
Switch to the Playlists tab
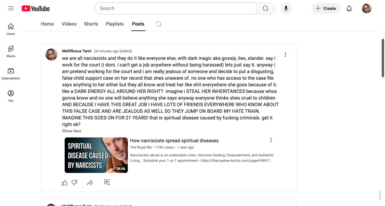[x=114, y=24]
